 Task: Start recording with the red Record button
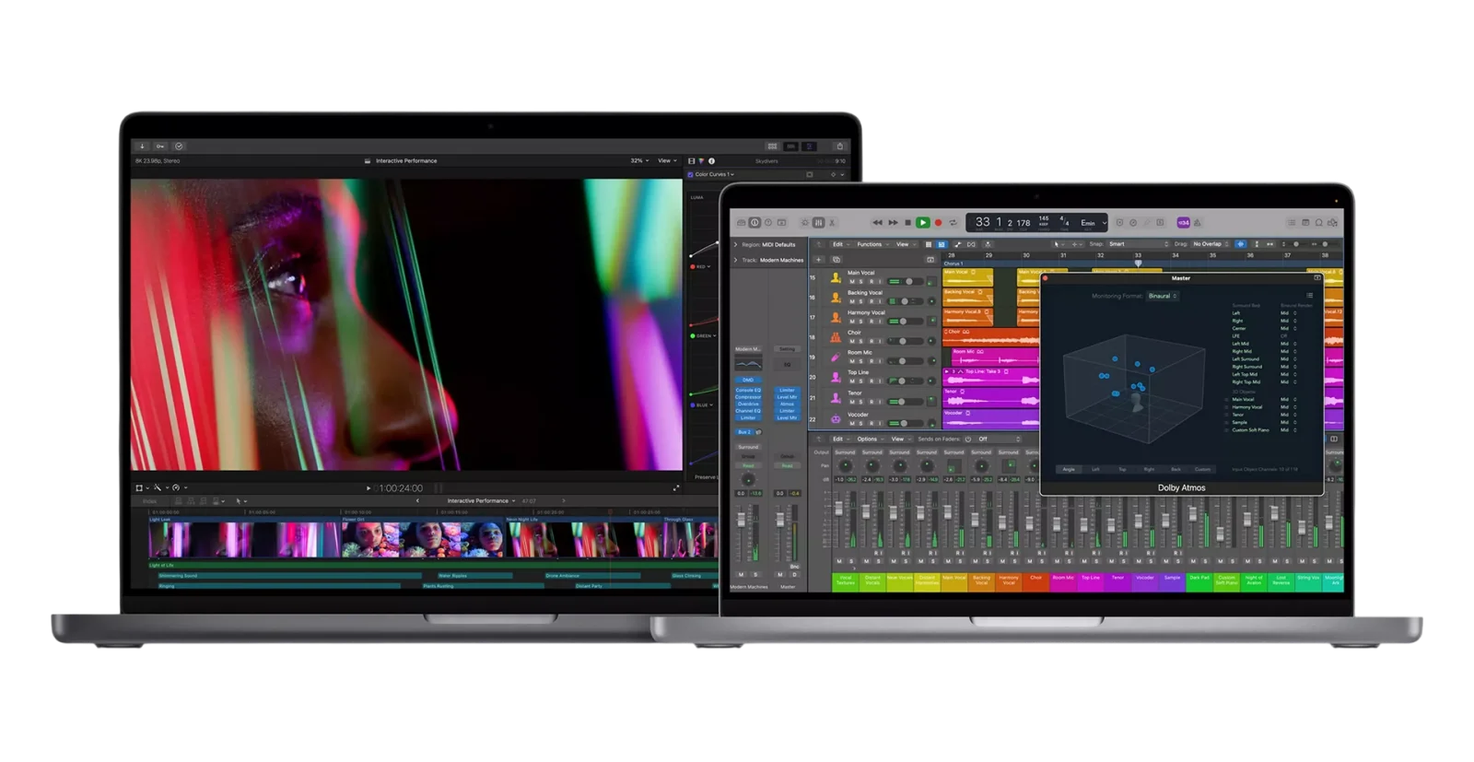(938, 223)
